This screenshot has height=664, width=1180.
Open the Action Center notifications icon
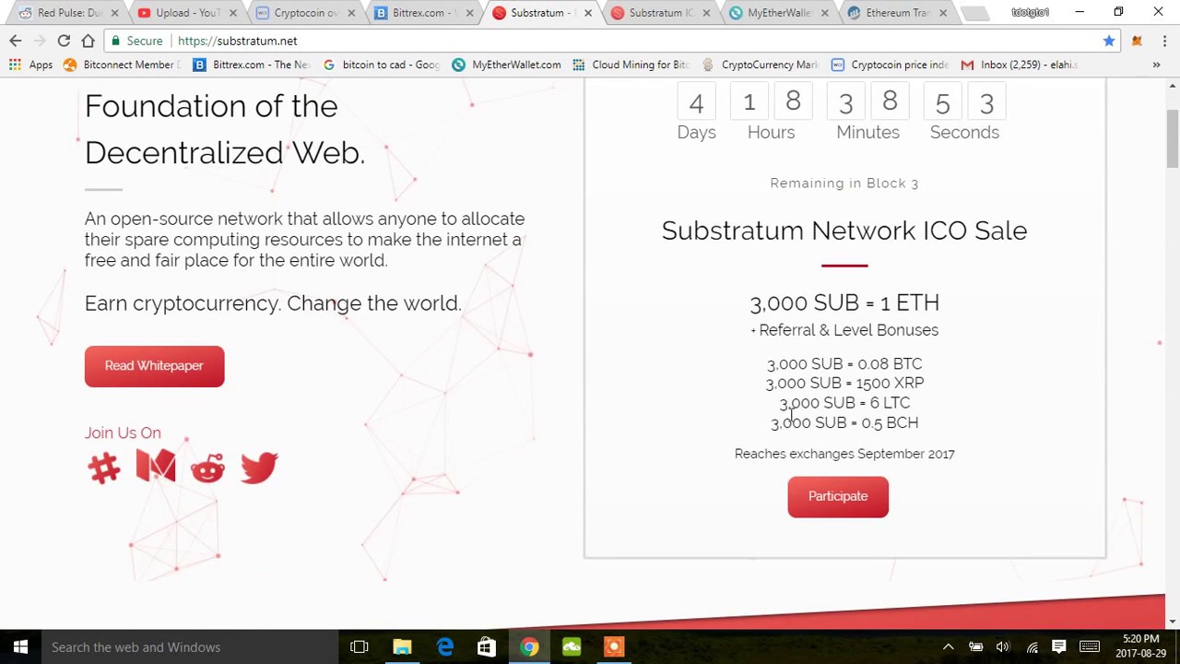tap(1059, 647)
